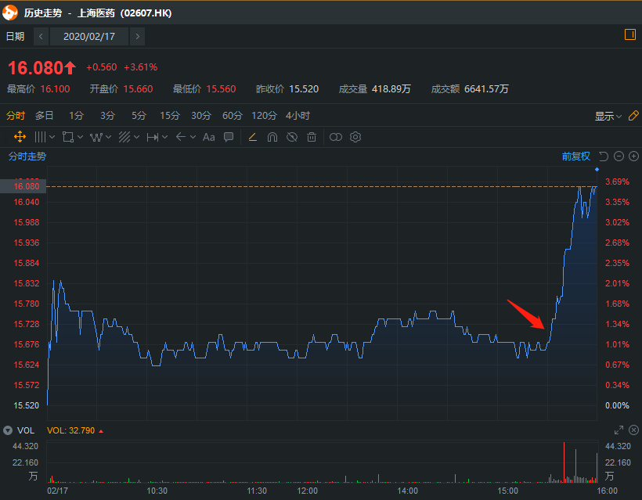Expand the VOL indicator panel fullscreen
Viewport: 642px width, 500px height.
(619, 430)
